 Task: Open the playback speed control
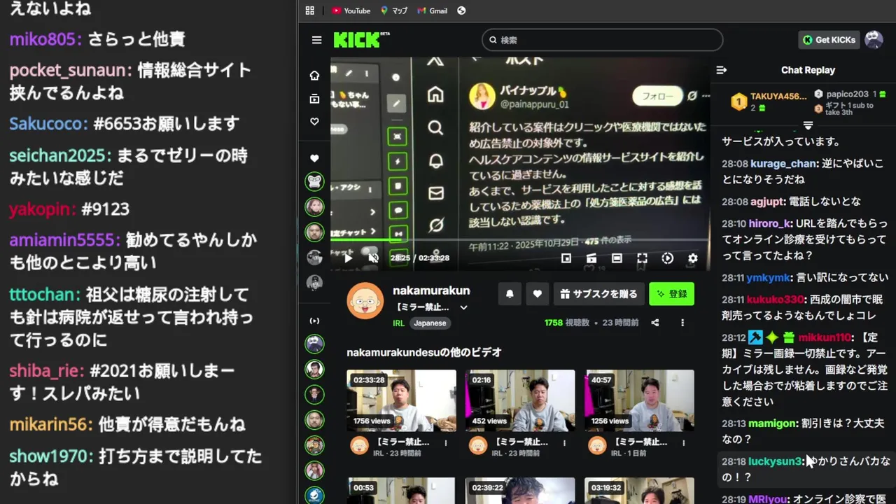[x=667, y=258]
